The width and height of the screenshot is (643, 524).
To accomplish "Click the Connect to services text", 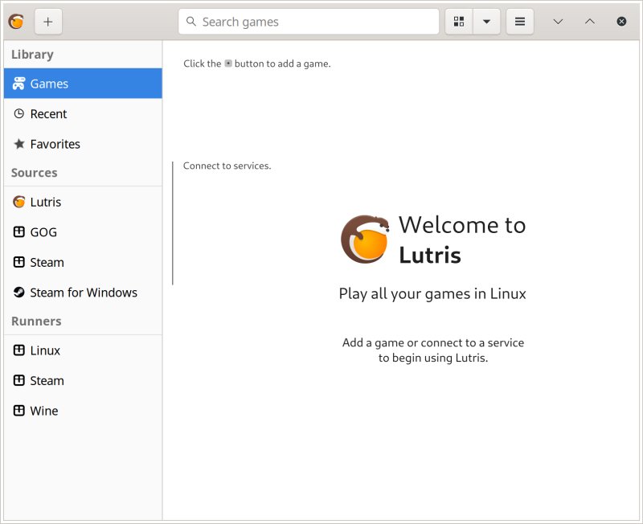I will tap(227, 166).
